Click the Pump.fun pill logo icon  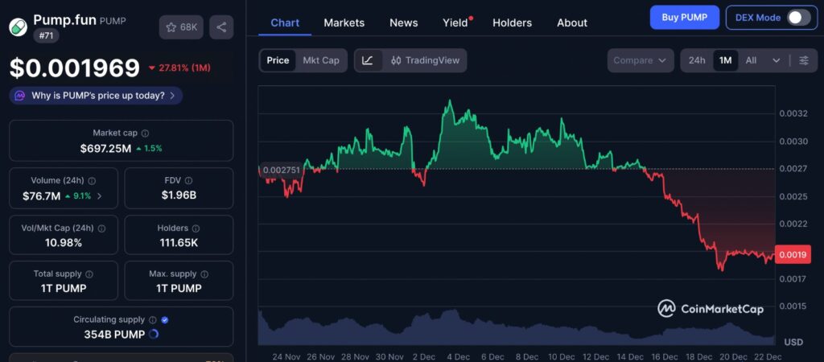(x=18, y=27)
